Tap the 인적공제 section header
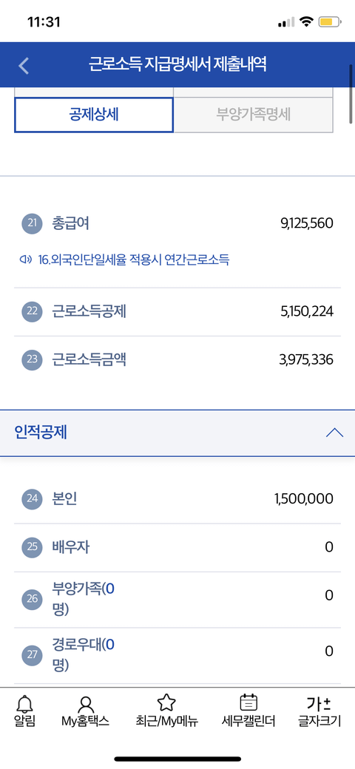 pyautogui.click(x=177, y=433)
